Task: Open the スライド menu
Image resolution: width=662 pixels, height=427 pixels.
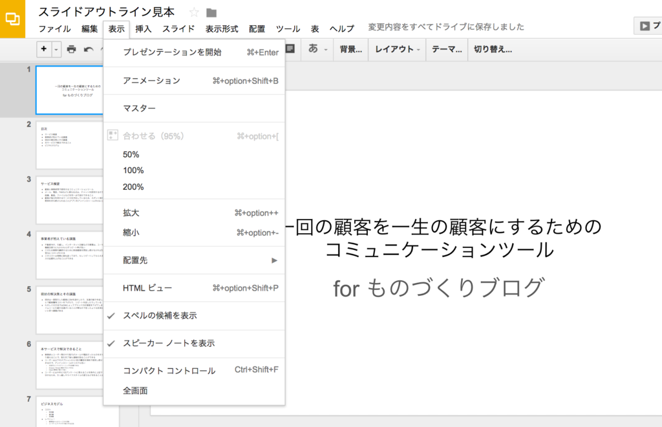Action: 178,28
